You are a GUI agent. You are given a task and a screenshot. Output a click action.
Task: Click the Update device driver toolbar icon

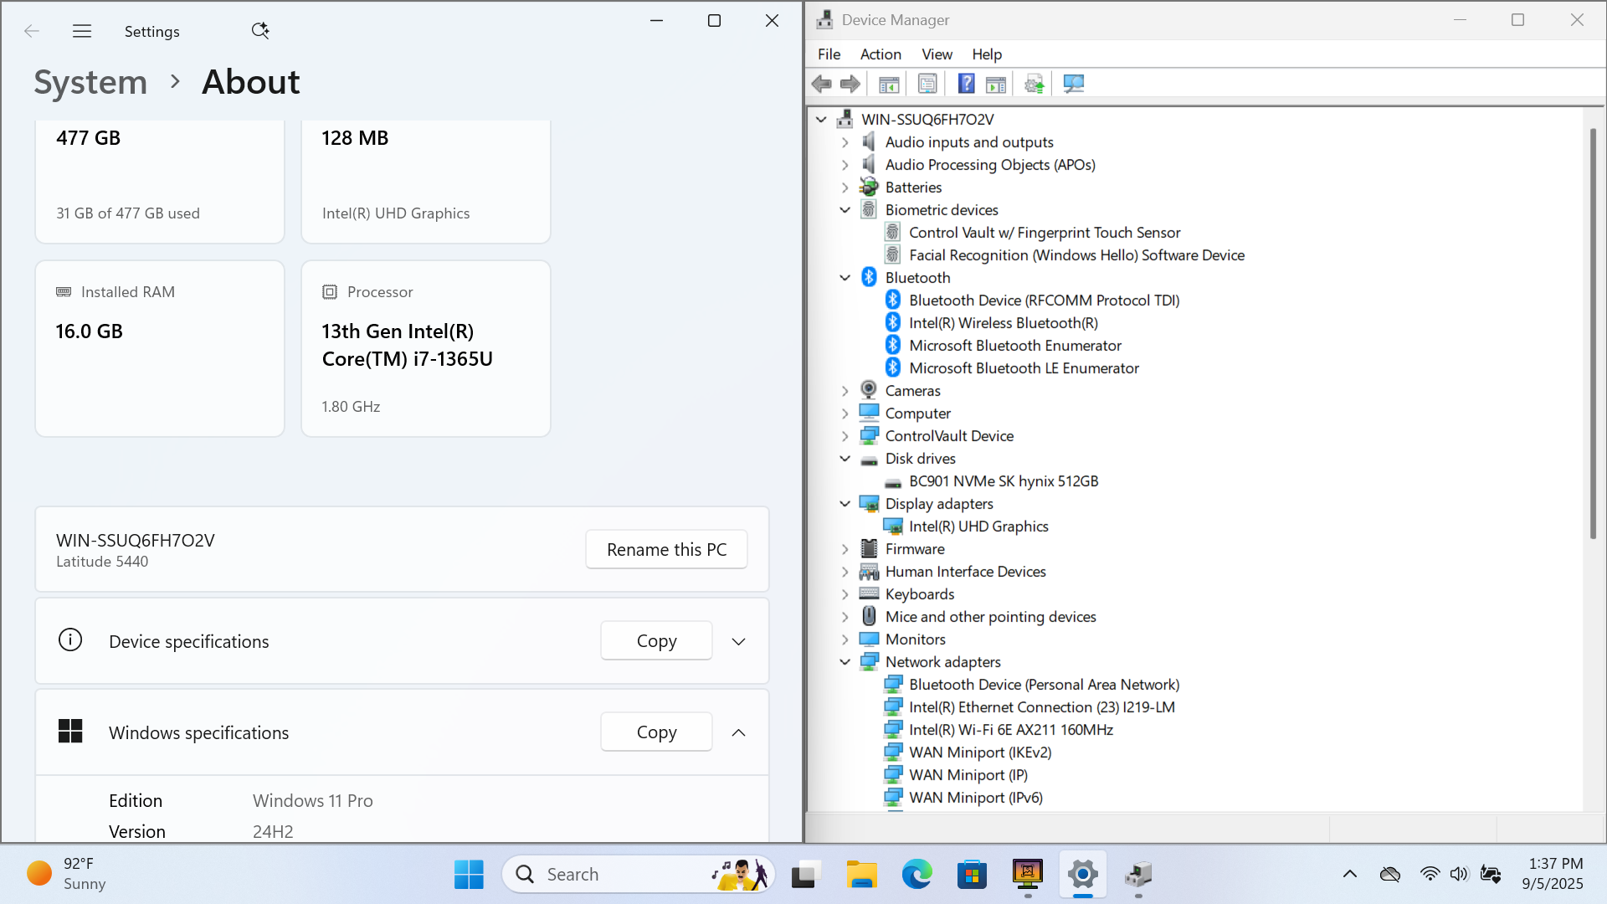(1035, 84)
